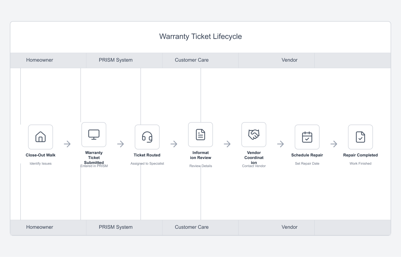Image resolution: width=401 pixels, height=257 pixels.
Task: Click the calendar icon for Schedule Repair
Action: 307,137
